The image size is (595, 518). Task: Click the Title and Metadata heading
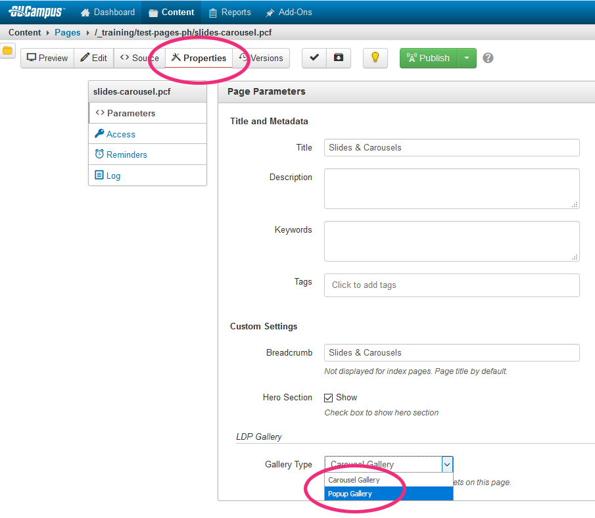(x=269, y=121)
